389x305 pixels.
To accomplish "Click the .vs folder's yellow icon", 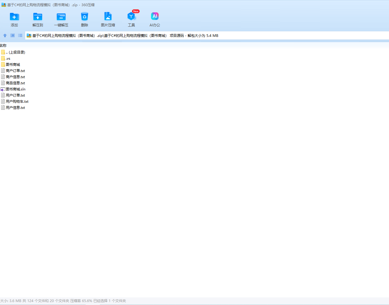I will pos(3,58).
